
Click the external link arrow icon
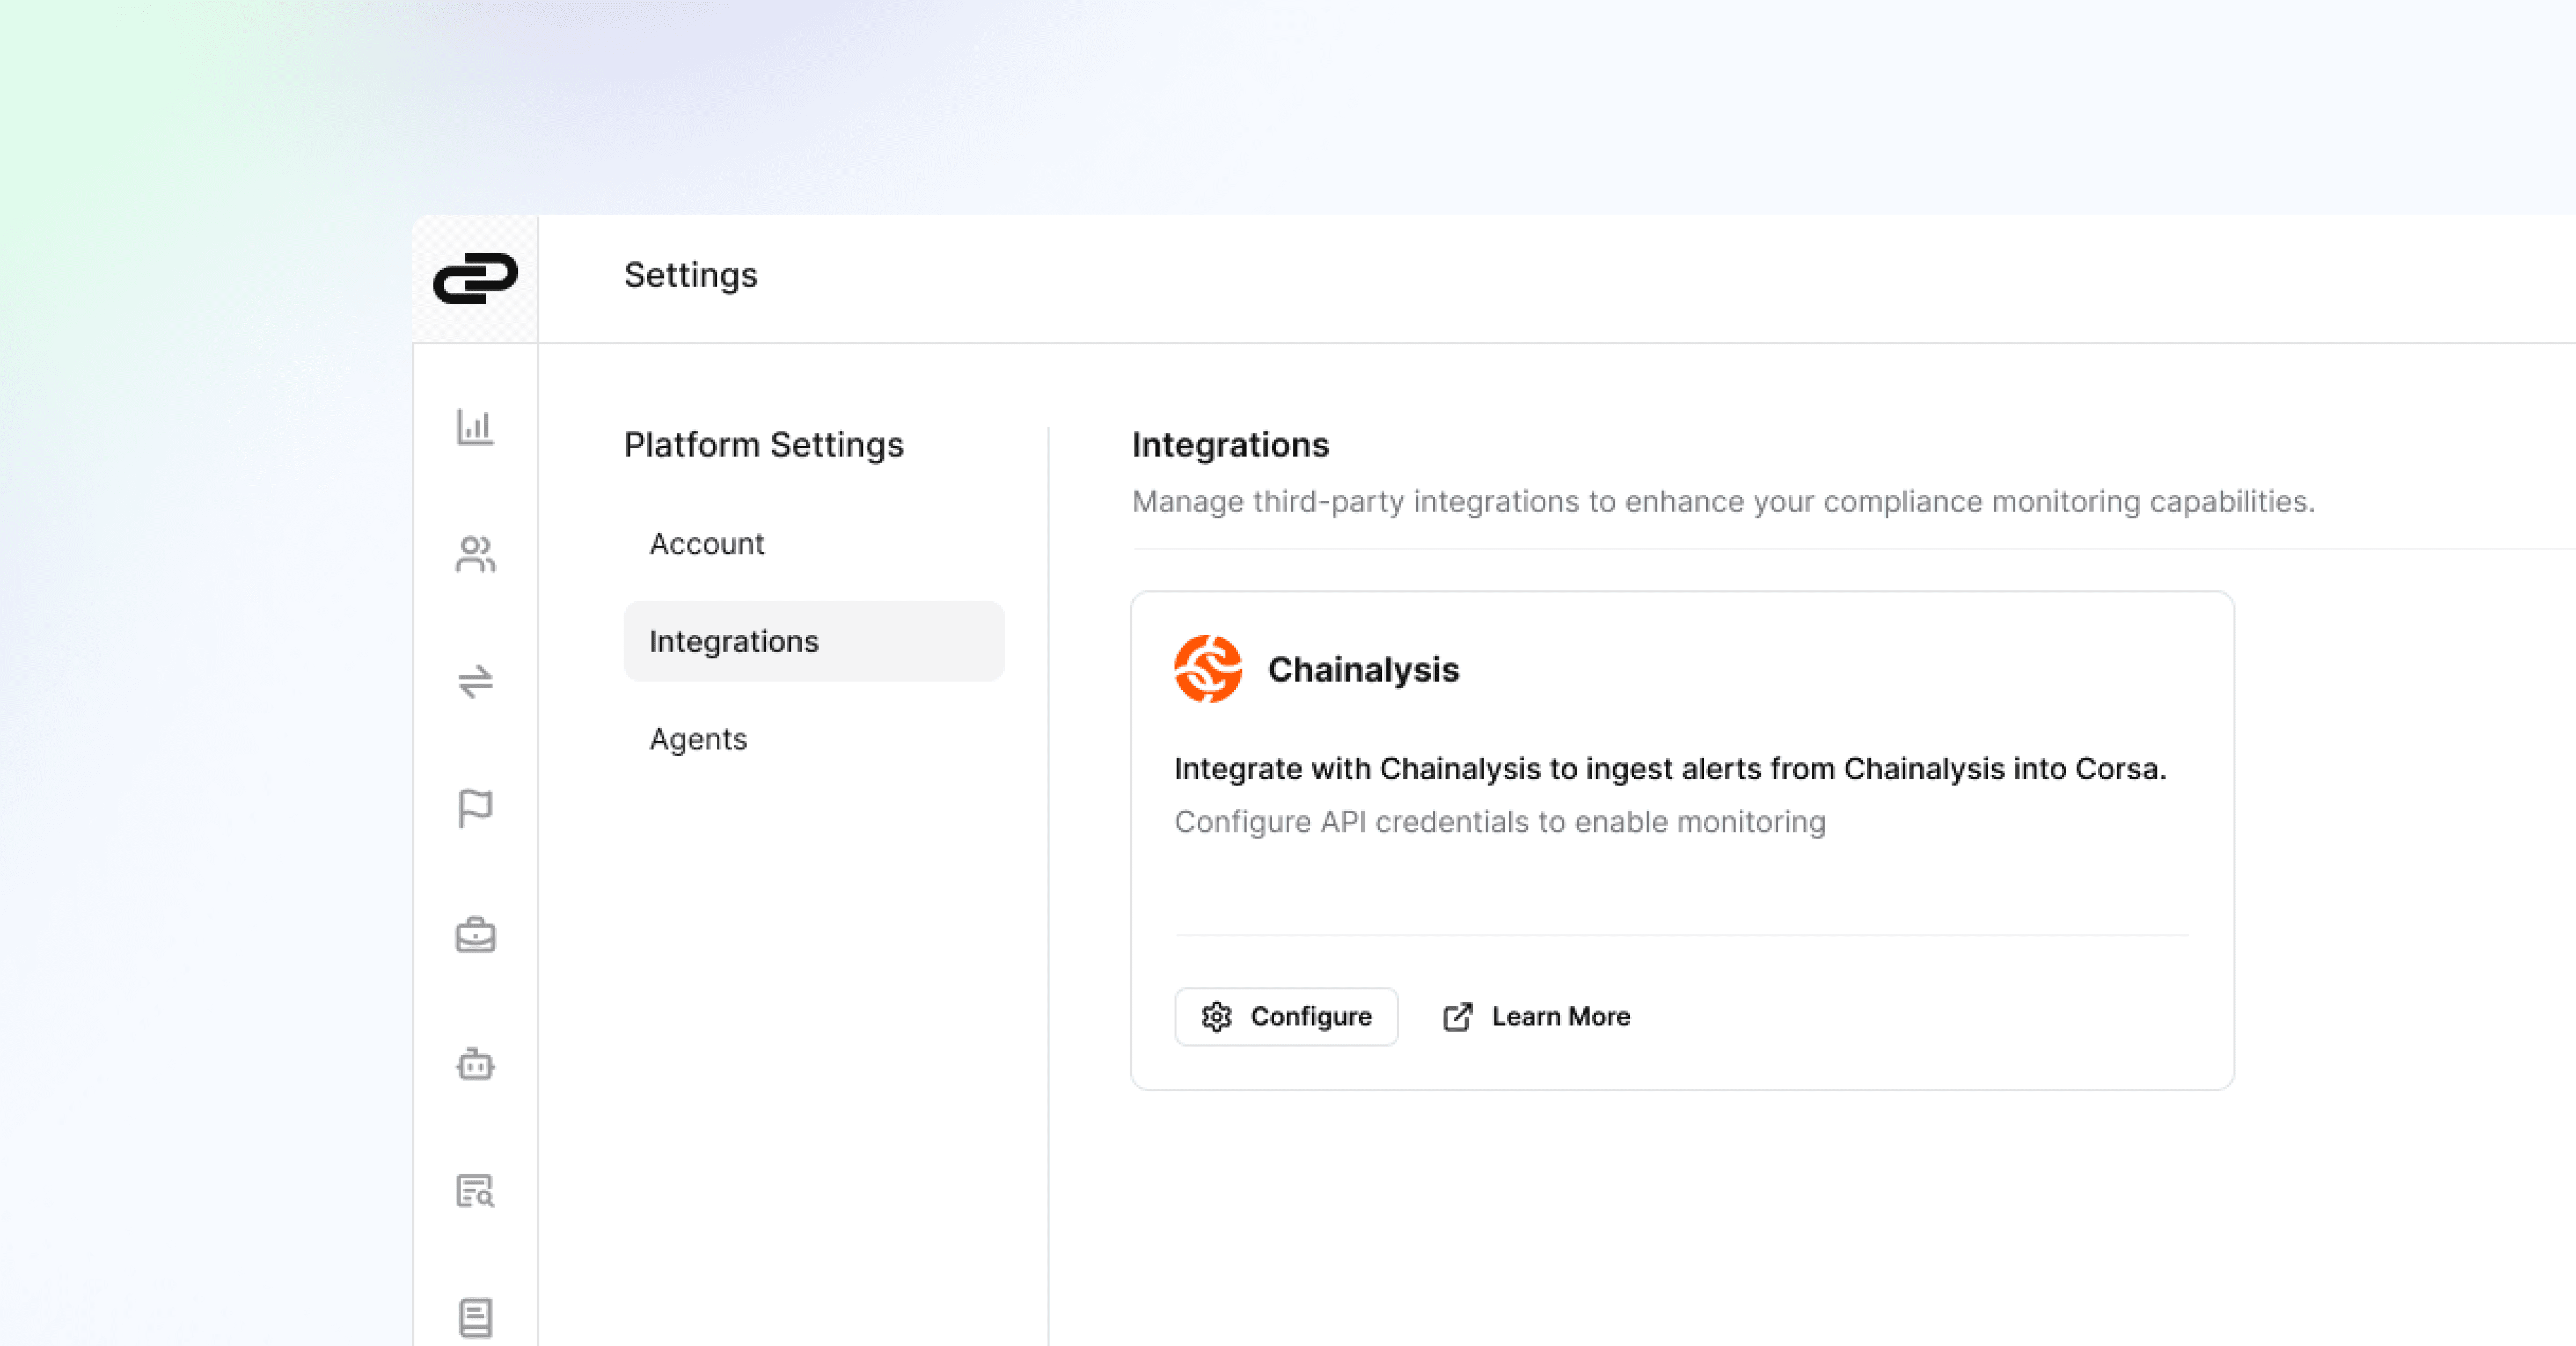(x=1457, y=1017)
